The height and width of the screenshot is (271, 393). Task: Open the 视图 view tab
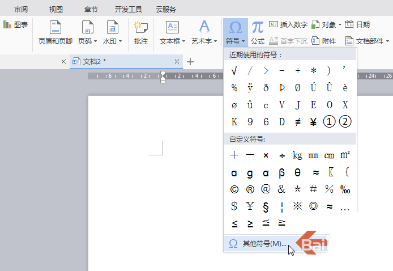click(56, 10)
